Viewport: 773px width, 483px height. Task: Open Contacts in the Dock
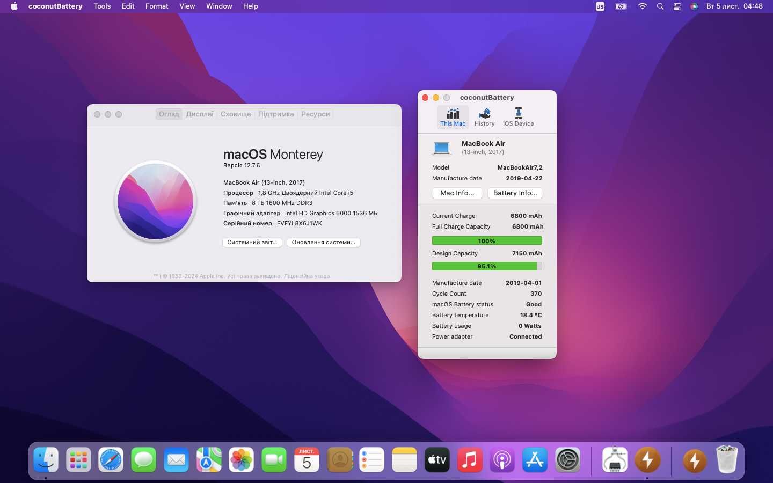[339, 460]
